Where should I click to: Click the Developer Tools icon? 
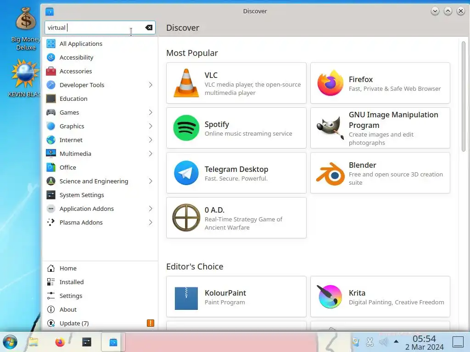click(51, 85)
